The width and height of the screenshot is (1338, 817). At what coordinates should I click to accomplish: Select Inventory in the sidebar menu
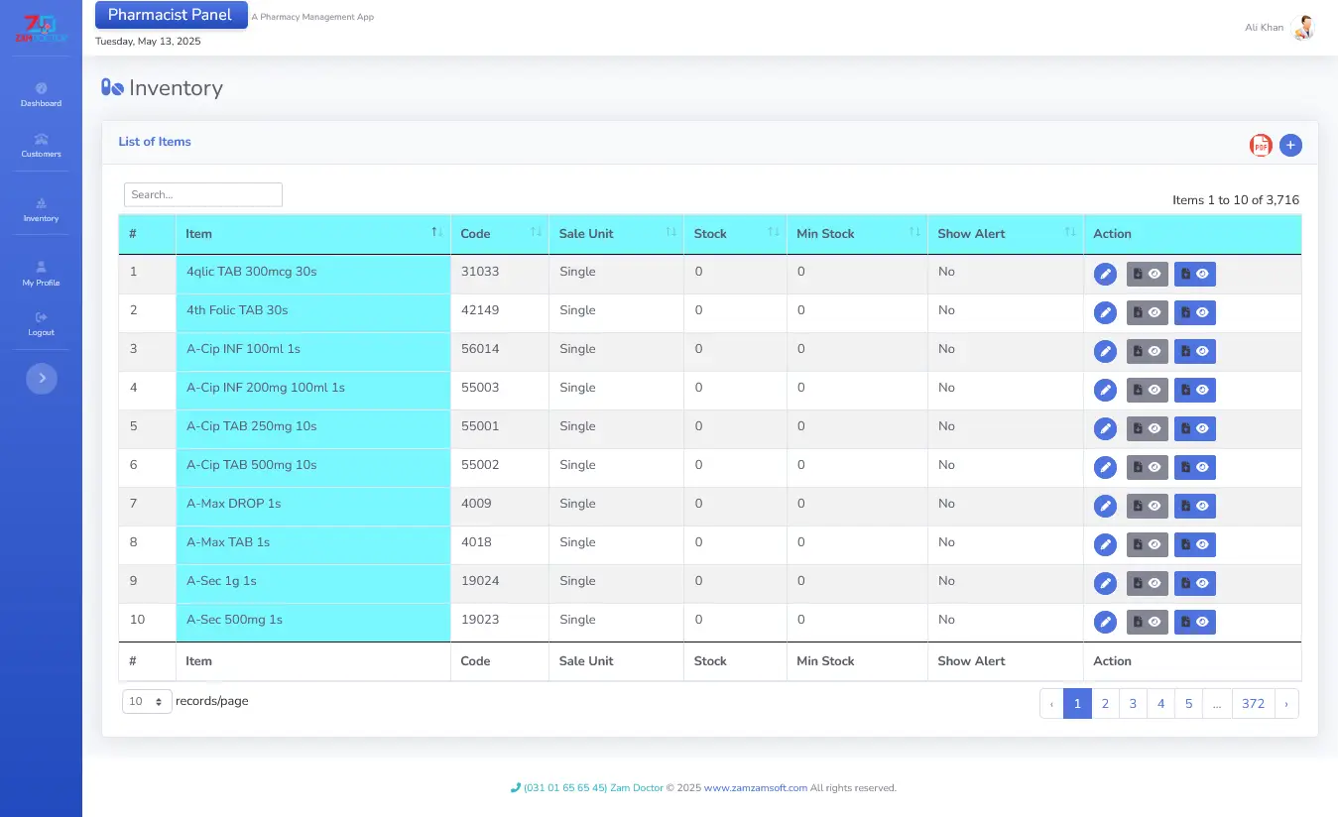point(41,210)
